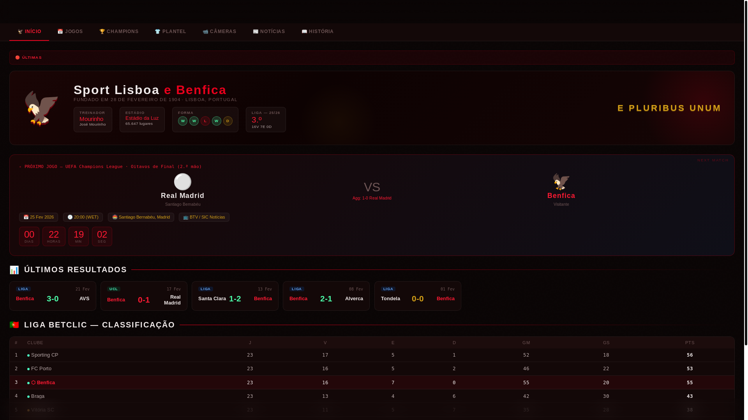Open the Tondela 0-0 Benfica result card

point(418,296)
